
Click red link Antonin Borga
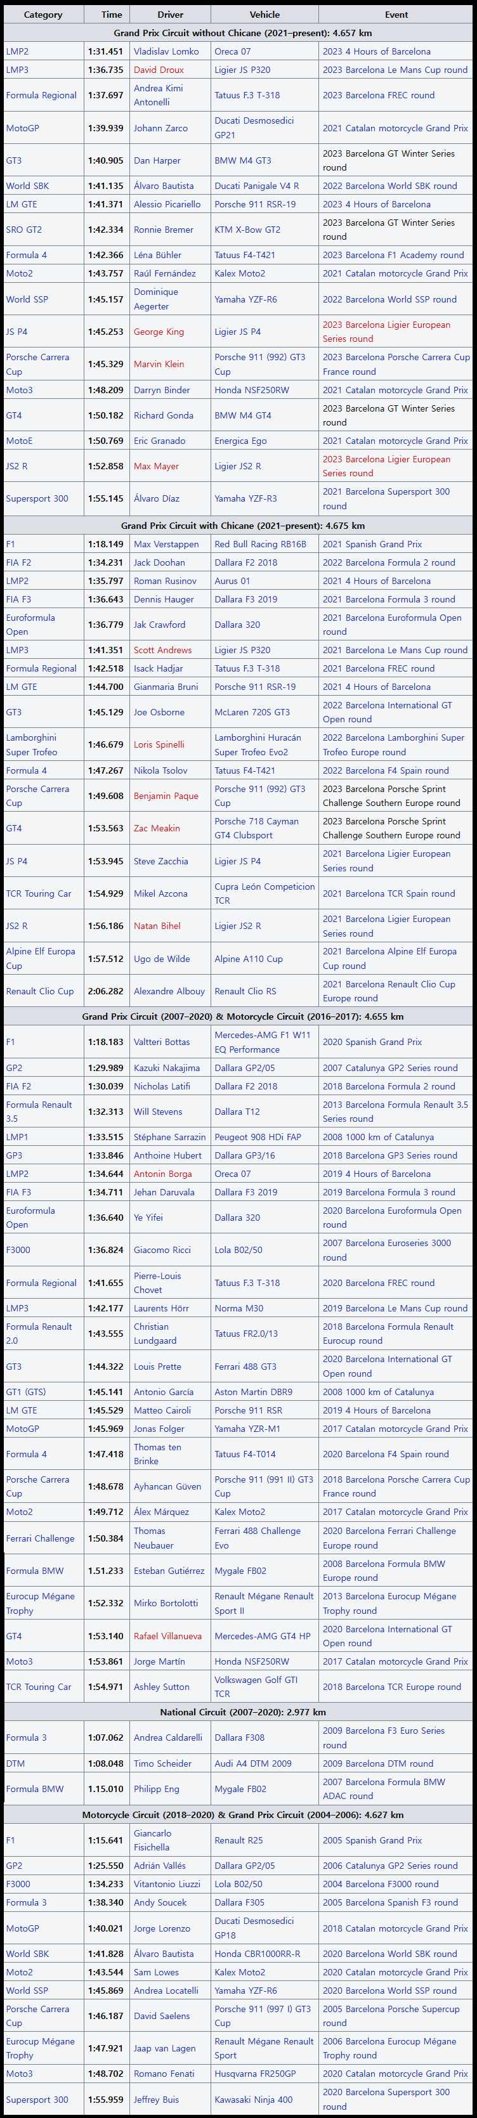coord(163,1174)
